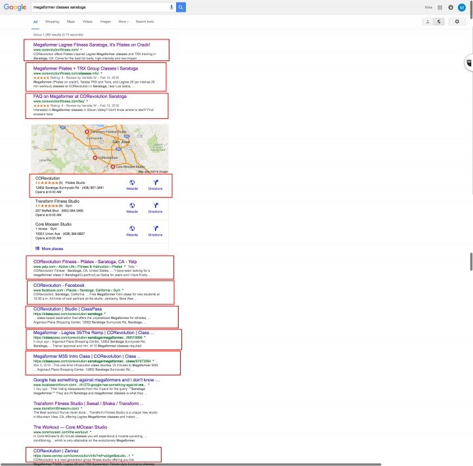Open arrow menu beside classpass.com/corevolution-saratoga URL
Image resolution: width=473 pixels, height=466 pixels.
tap(104, 314)
